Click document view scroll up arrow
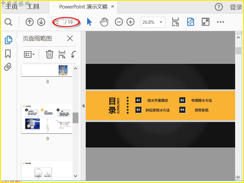Viewport: 244px width, 183px height. point(238,38)
